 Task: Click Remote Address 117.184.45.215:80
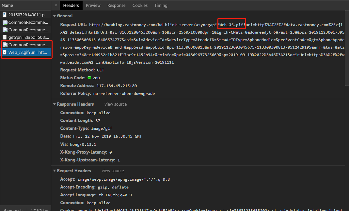(x=117, y=86)
